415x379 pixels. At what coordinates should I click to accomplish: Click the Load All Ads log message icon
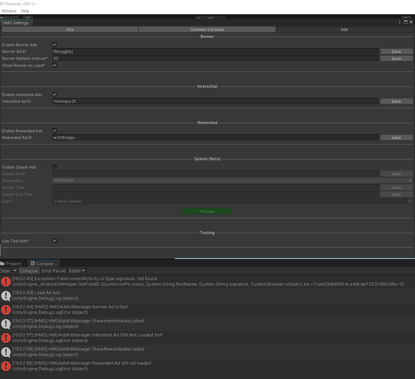click(6, 296)
